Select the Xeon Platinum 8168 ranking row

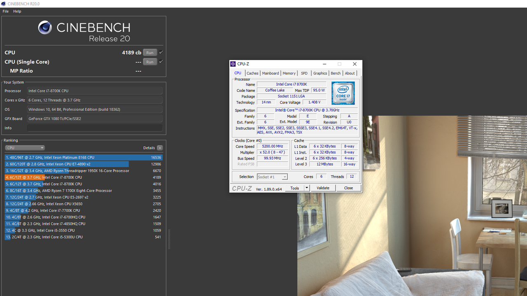click(84, 157)
